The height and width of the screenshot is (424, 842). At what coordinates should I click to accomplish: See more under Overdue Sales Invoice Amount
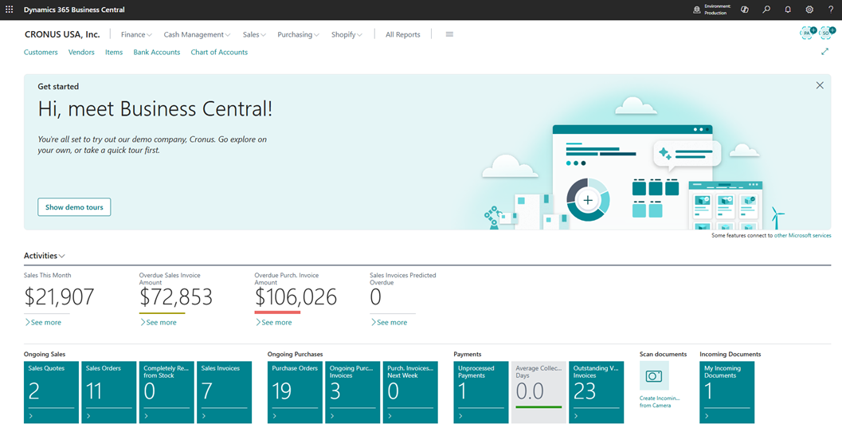click(159, 323)
